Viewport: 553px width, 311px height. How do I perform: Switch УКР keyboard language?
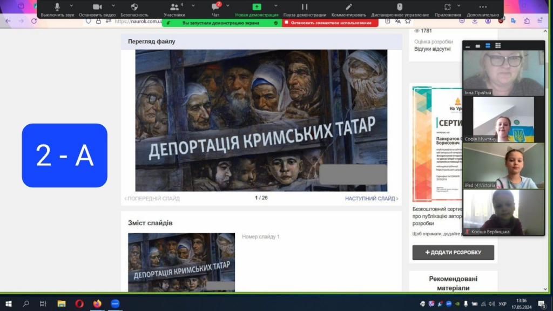(x=503, y=303)
